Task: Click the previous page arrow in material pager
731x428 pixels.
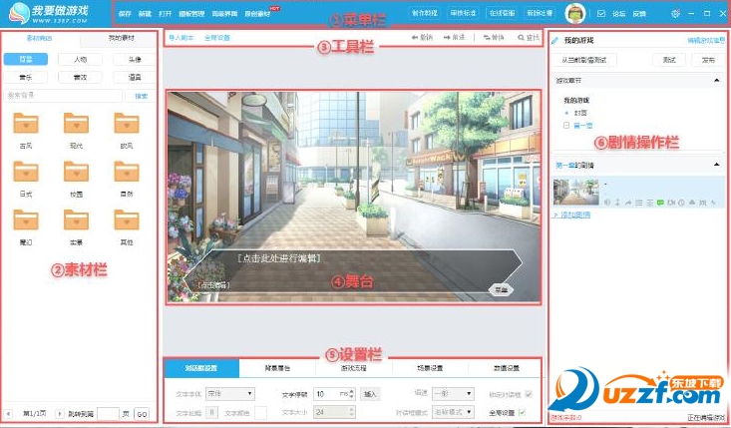Action: (8, 414)
